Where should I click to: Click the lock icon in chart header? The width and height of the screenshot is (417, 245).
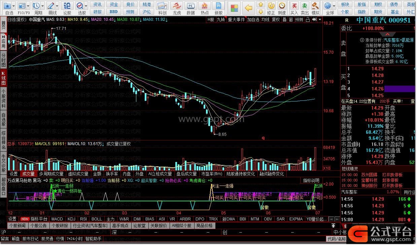307,19
